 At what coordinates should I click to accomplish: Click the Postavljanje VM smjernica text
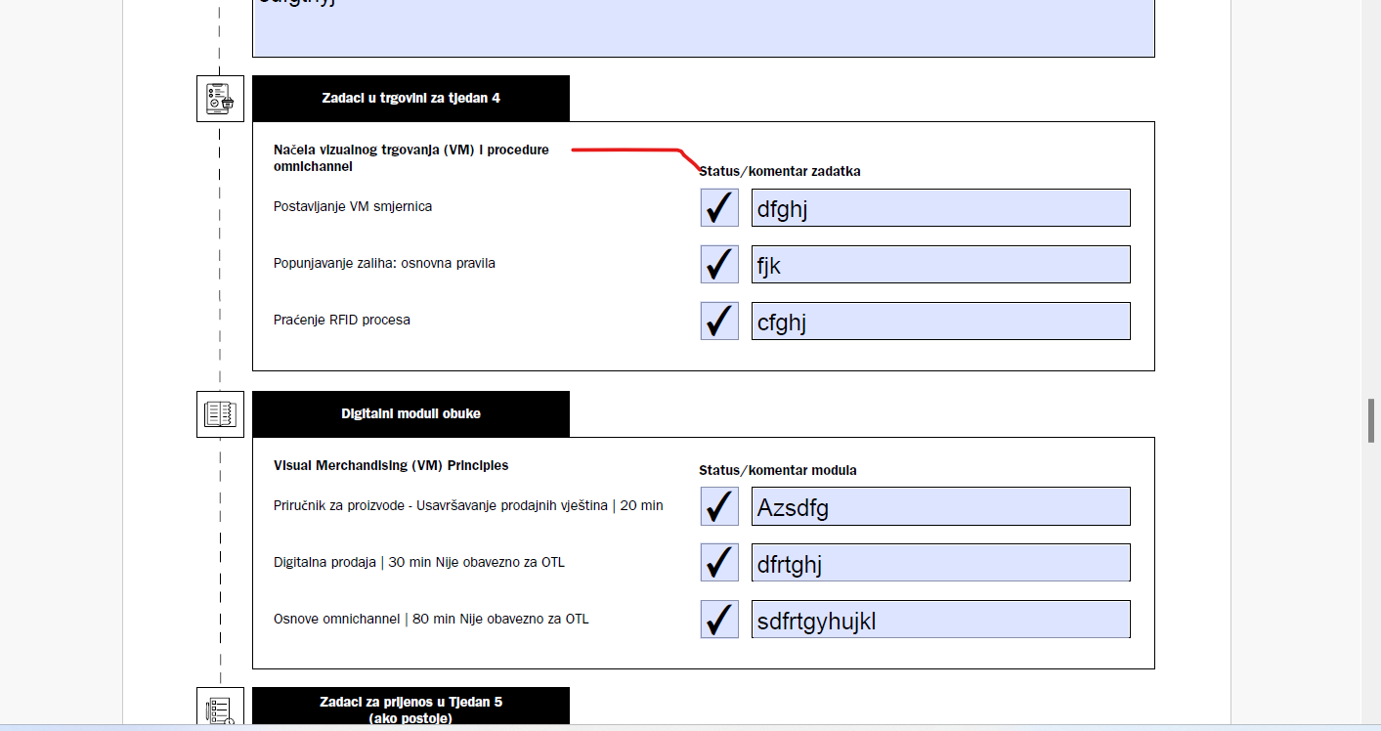[x=353, y=207]
